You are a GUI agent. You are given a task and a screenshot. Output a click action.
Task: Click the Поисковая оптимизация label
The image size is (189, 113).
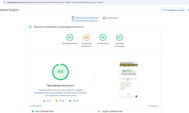(119, 45)
